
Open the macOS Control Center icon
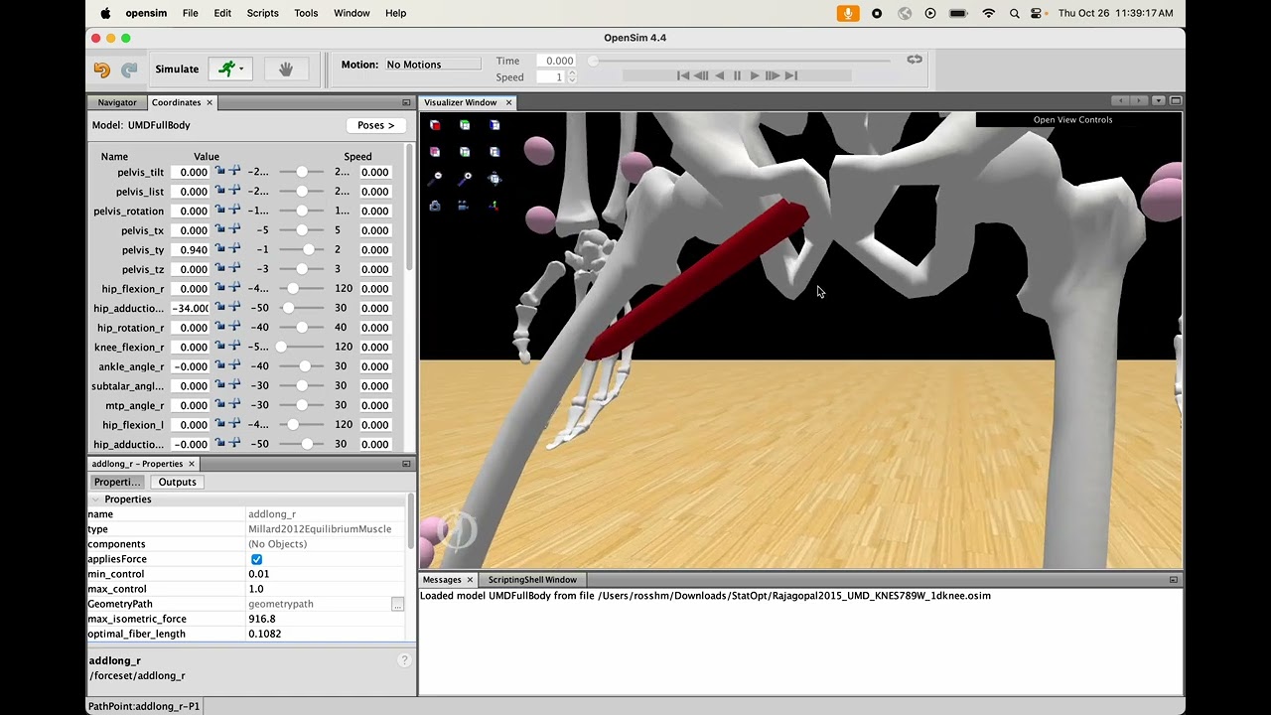pos(1037,13)
